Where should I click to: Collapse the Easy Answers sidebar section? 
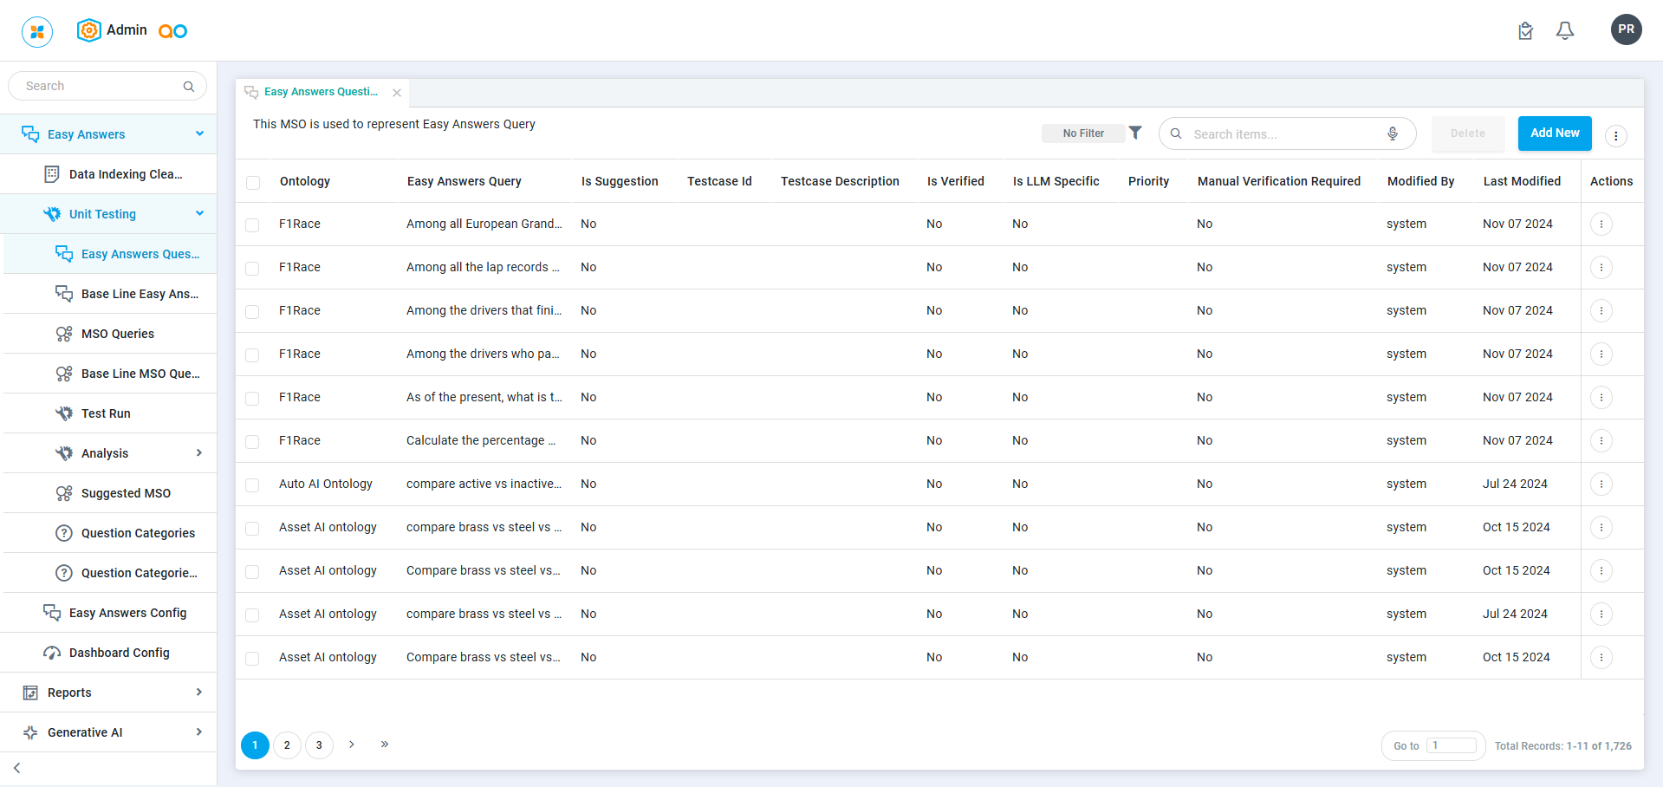coord(199,134)
